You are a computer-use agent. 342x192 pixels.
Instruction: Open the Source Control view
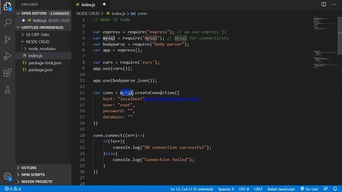click(x=7, y=39)
